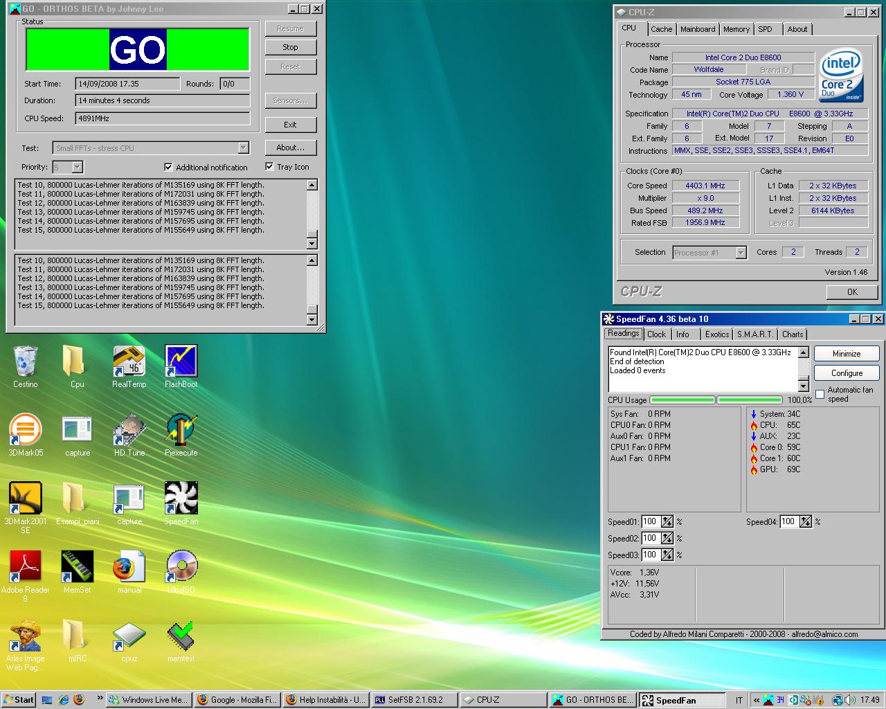Open the Priority dropdown in Orthos
This screenshot has width=886, height=709.
[77, 167]
